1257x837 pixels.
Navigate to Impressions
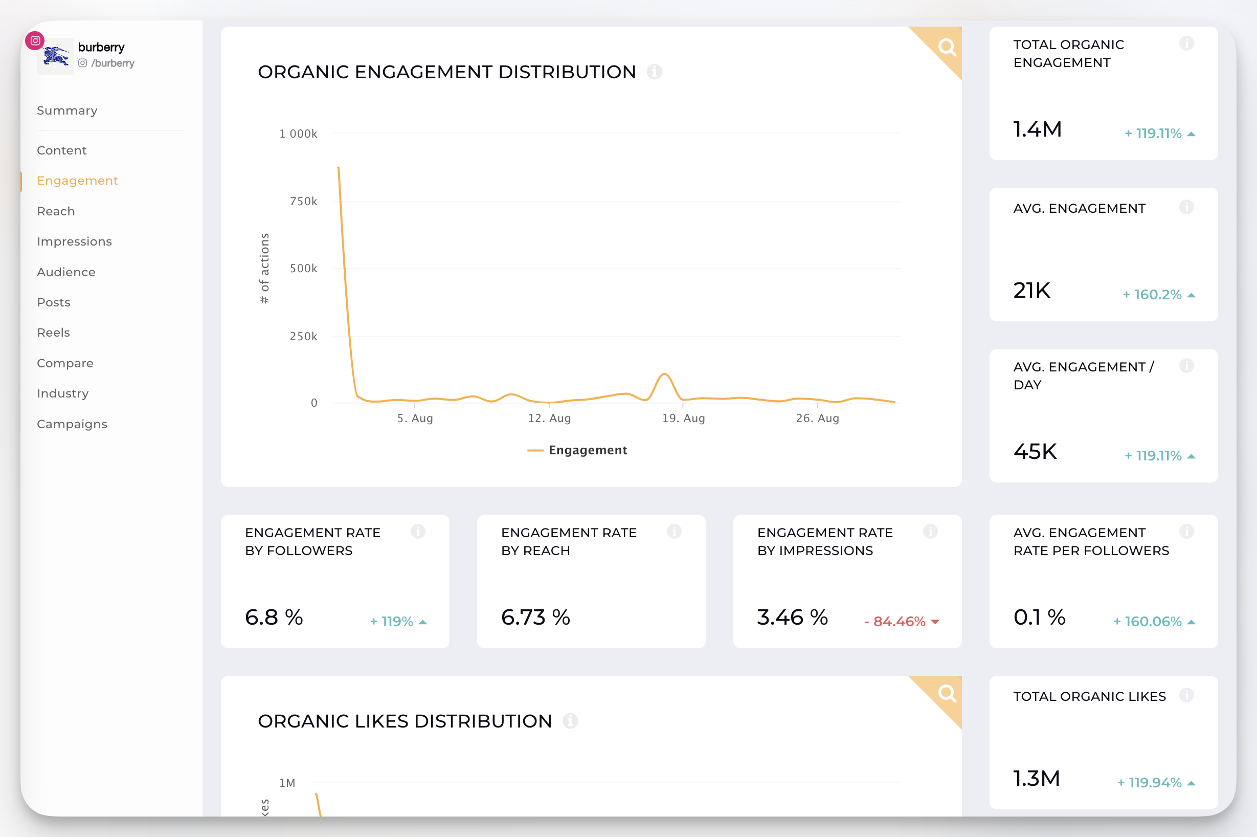click(75, 241)
